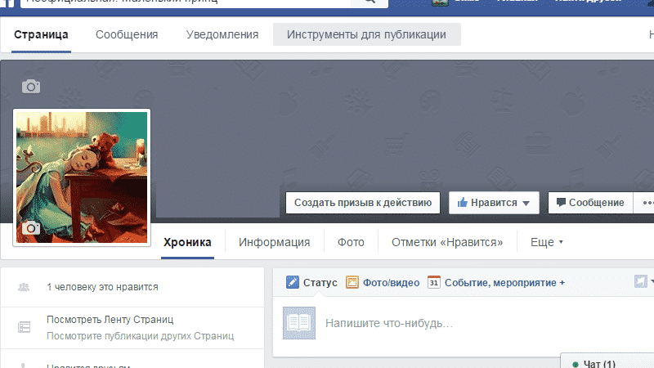Open the three-dots more options button
This screenshot has height=368, width=654.
[x=647, y=203]
